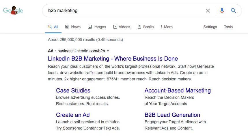The height and width of the screenshot is (137, 248).
Task: Select the All results tab
Action: pyautogui.click(x=53, y=27)
